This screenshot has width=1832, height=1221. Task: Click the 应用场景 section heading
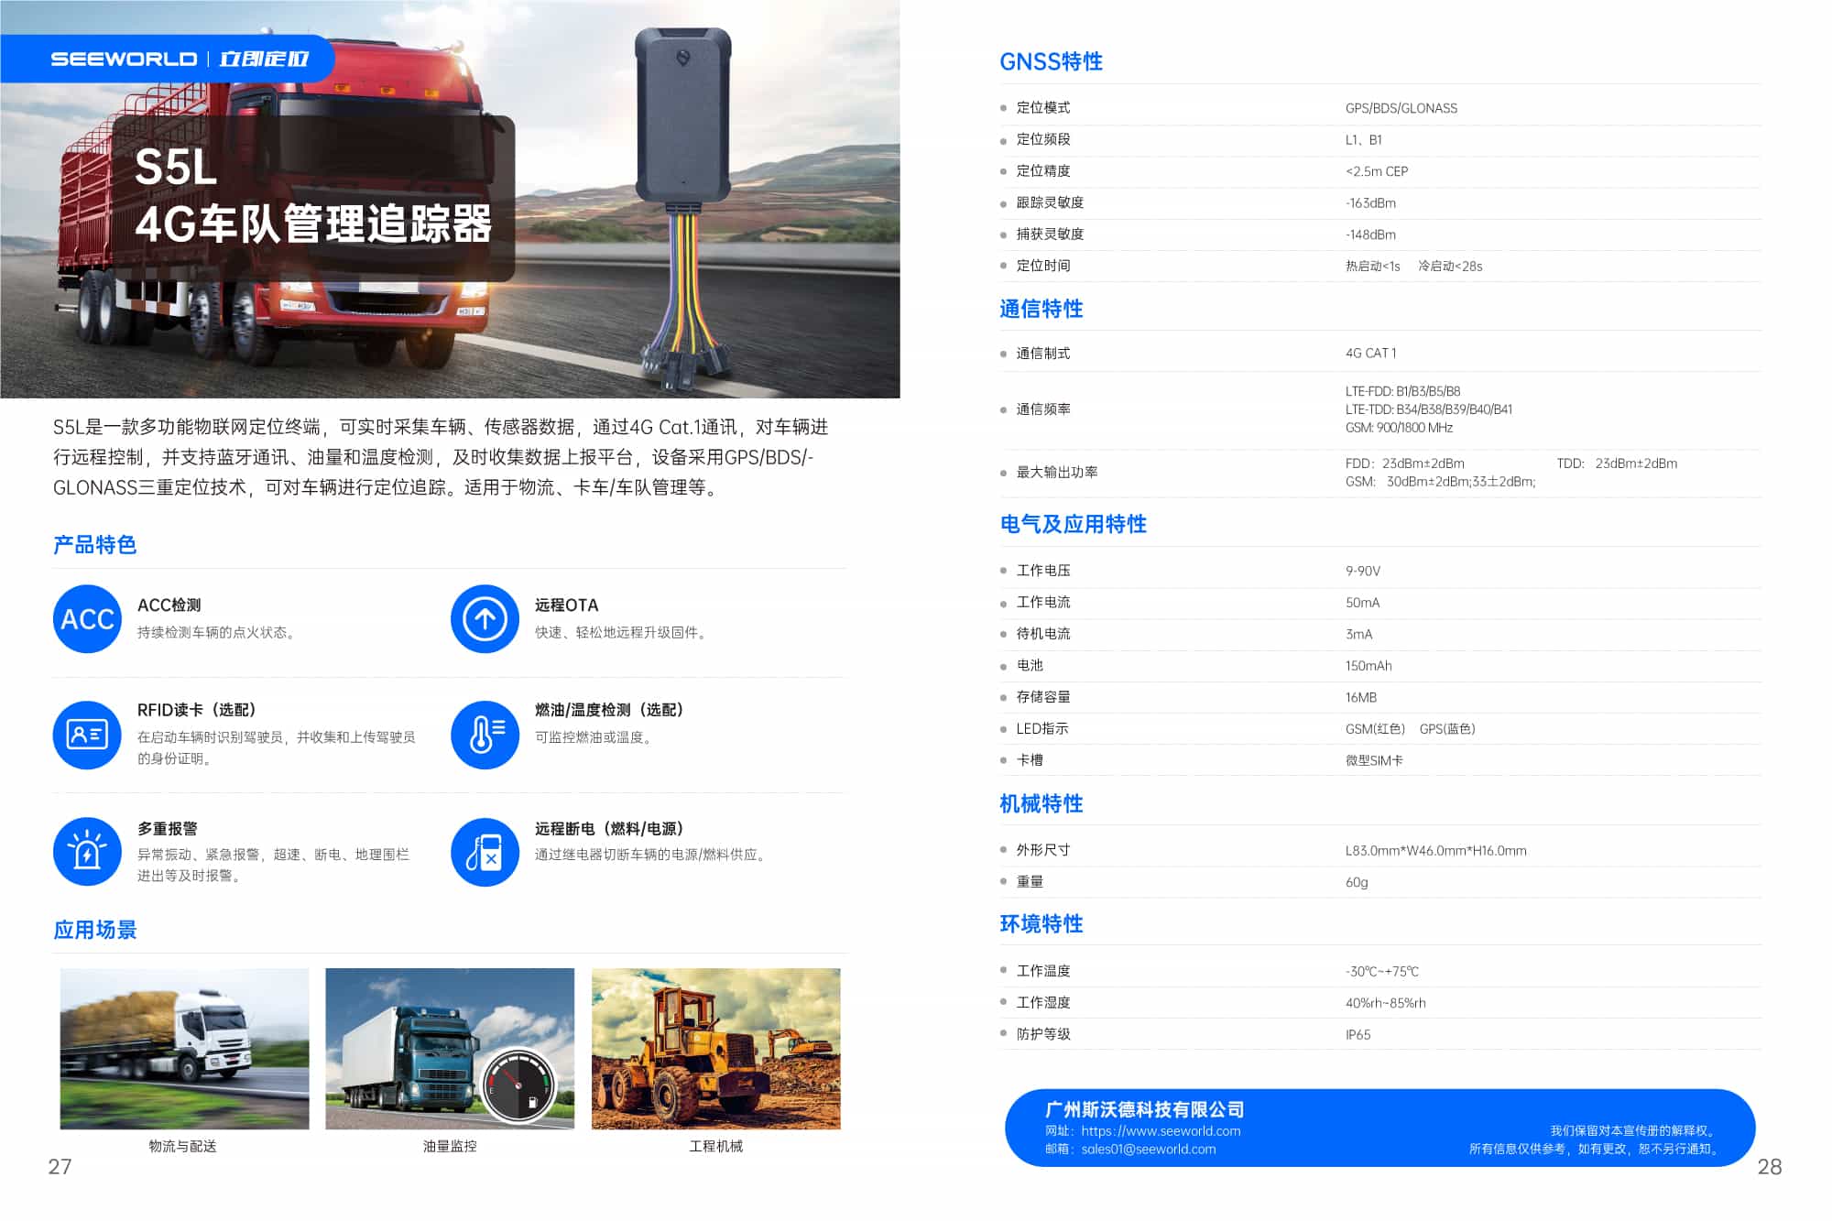point(94,930)
